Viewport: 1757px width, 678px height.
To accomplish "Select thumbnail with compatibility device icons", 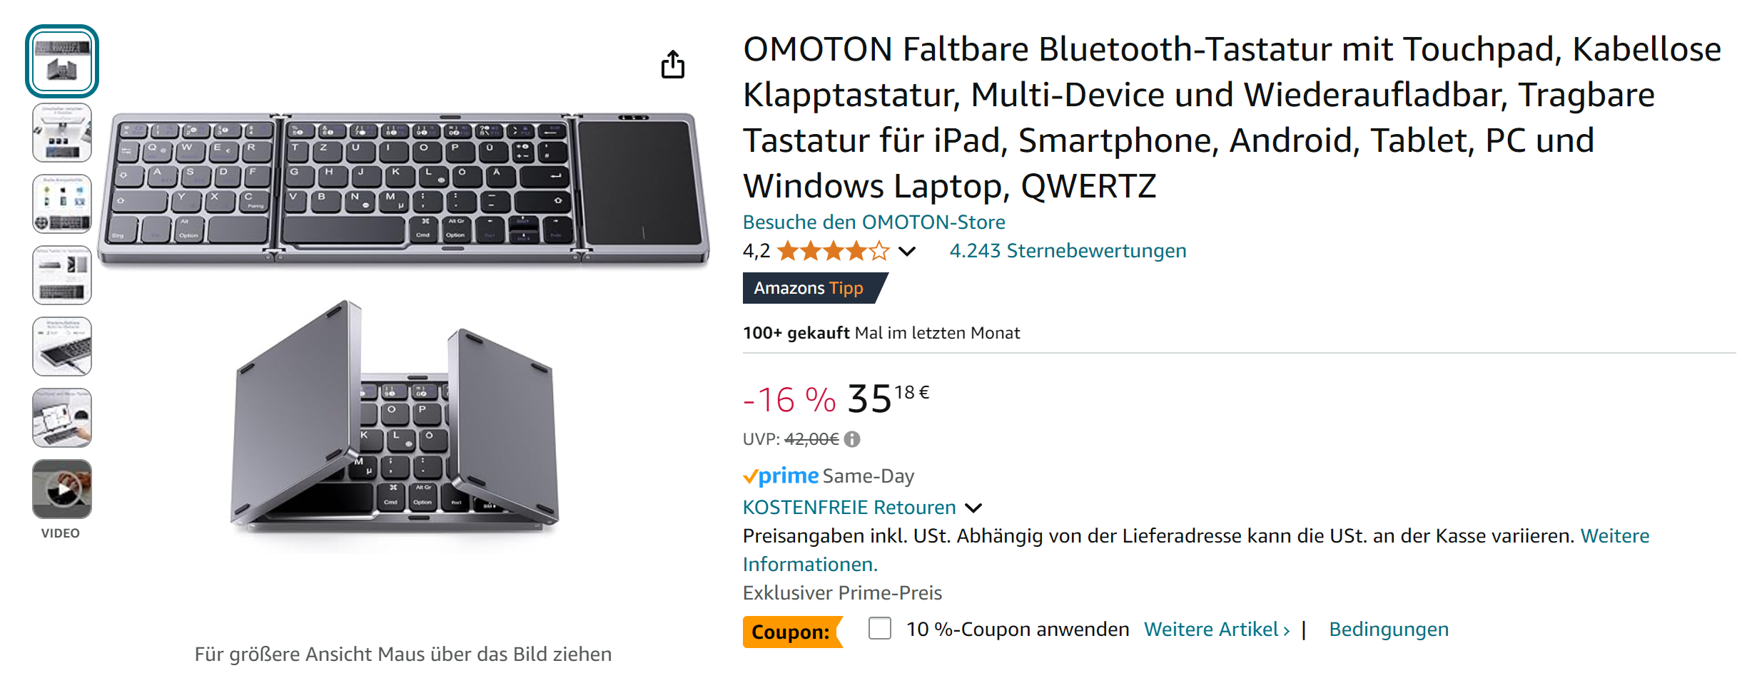I will 62,204.
